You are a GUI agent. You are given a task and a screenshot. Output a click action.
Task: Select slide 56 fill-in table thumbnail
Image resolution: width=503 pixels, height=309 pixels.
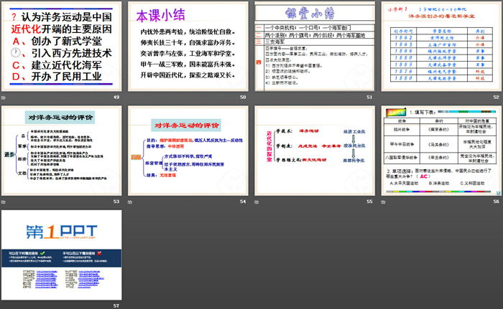pos(440,151)
